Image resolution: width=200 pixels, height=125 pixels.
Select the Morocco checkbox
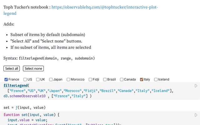68,79
